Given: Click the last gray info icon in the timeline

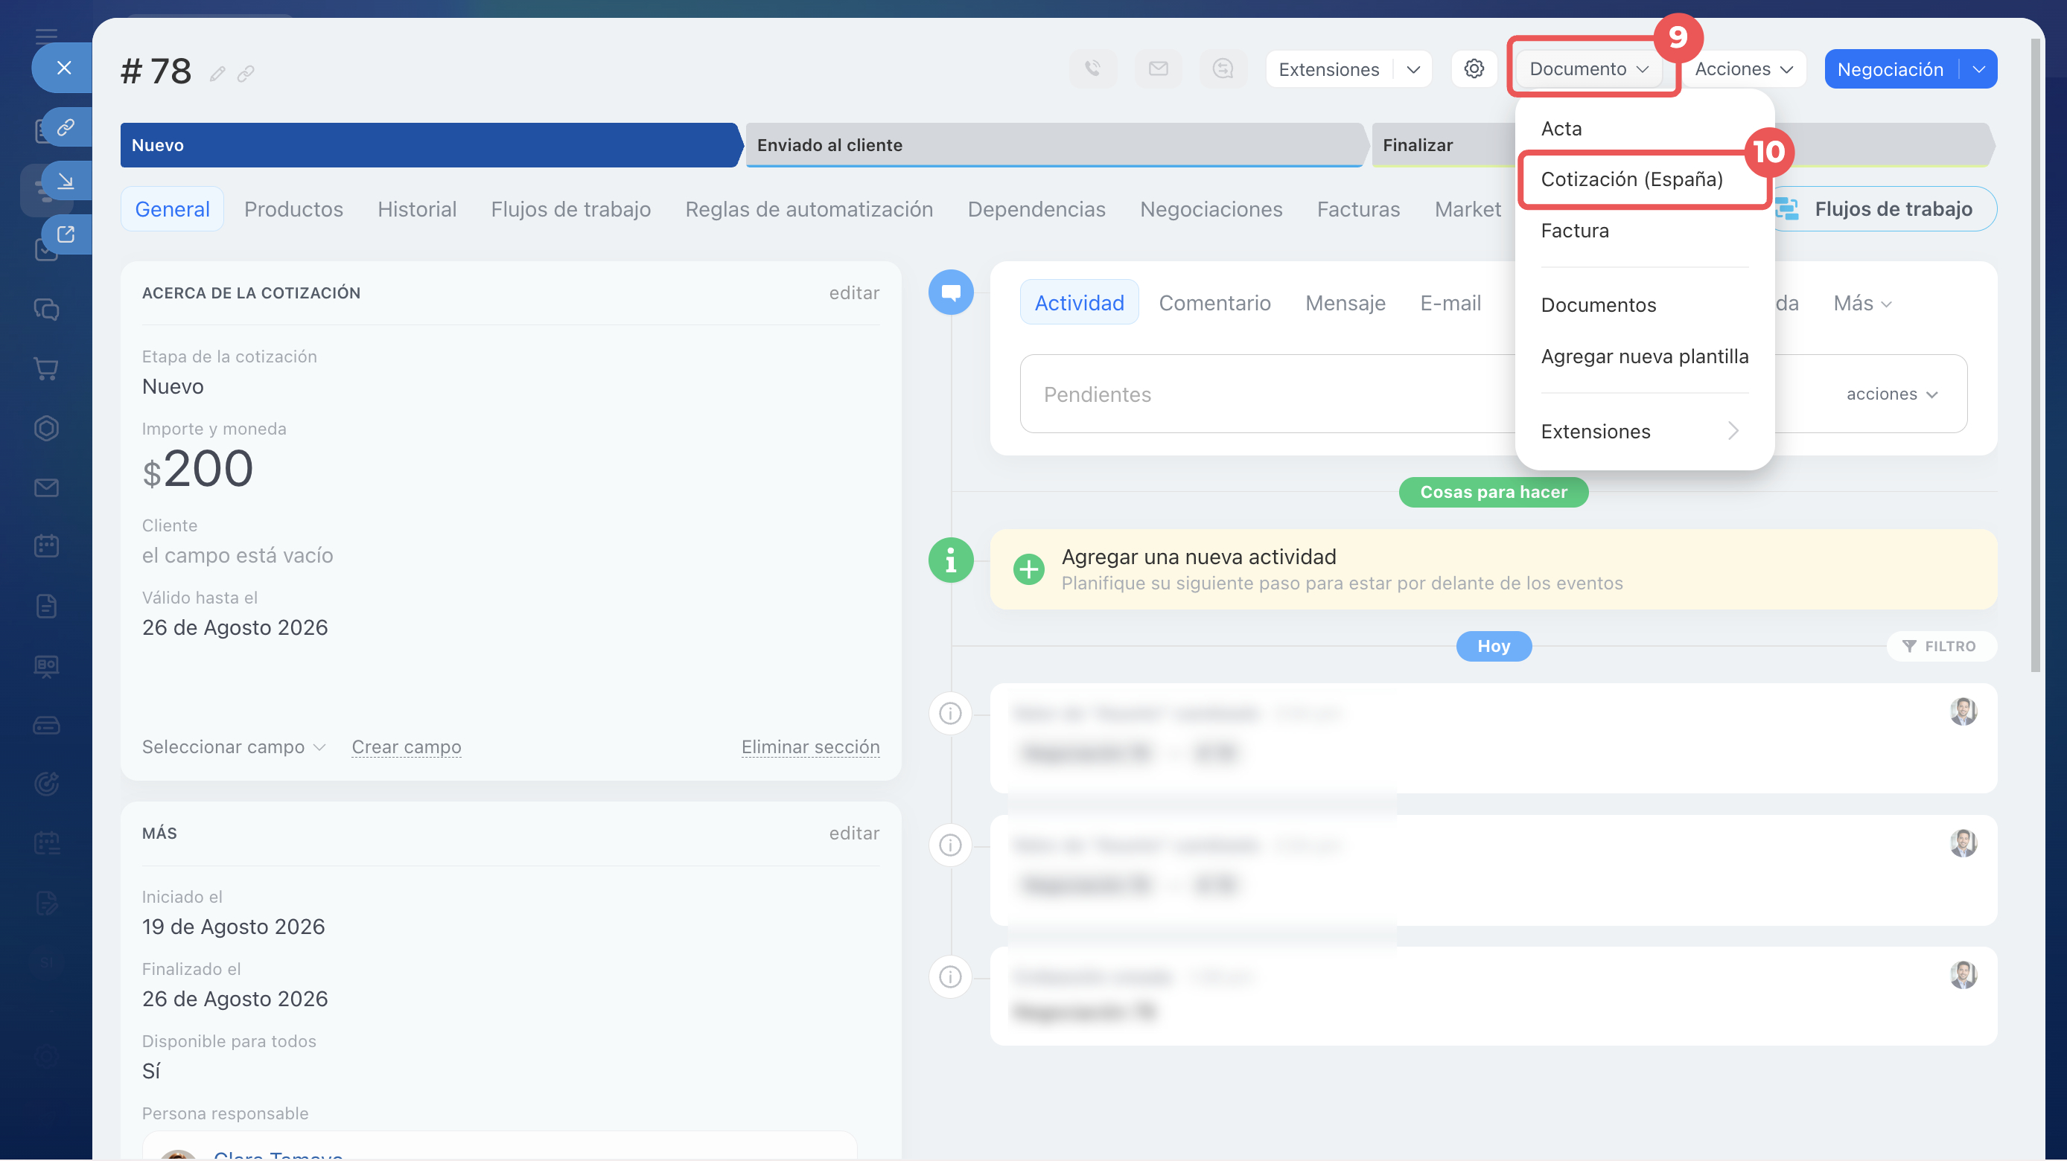Looking at the screenshot, I should [x=951, y=976].
